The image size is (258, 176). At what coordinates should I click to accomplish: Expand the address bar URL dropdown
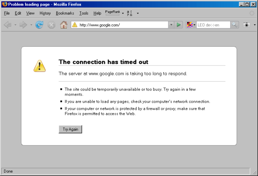pyautogui.click(x=171, y=25)
